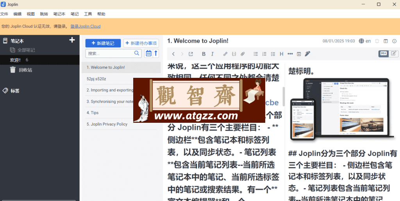Open note 2. Importing and exporting
Viewport: 400px width, 201px height.
tap(109, 90)
